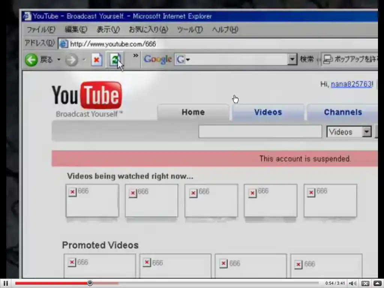The image size is (384, 288).
Task: Click the IE icon in the title bar
Action: click(27, 16)
